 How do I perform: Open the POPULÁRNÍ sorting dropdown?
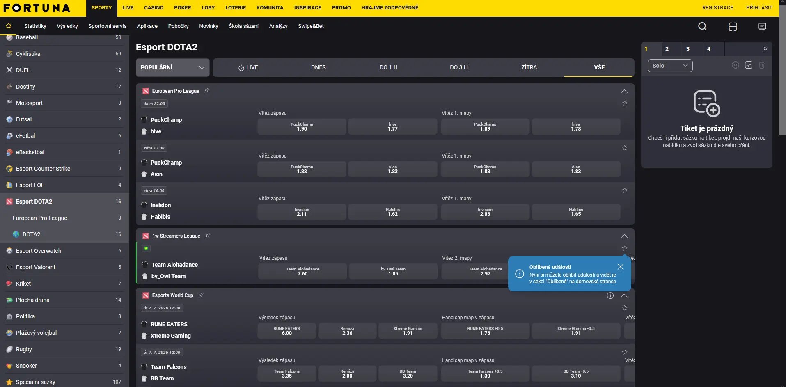[x=173, y=67]
